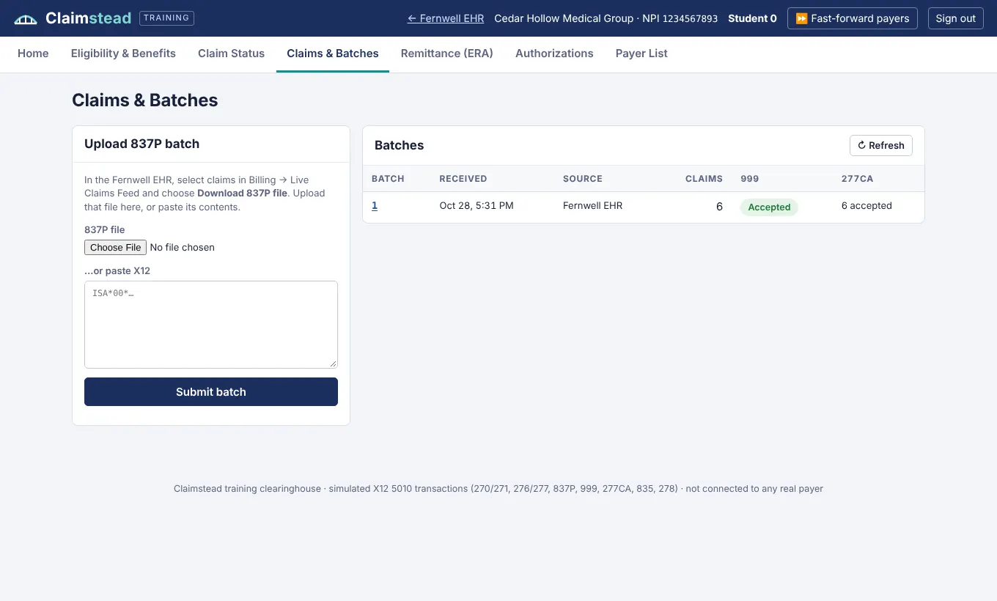The width and height of the screenshot is (997, 601).
Task: Click Choose File for 837P file
Action: click(116, 248)
